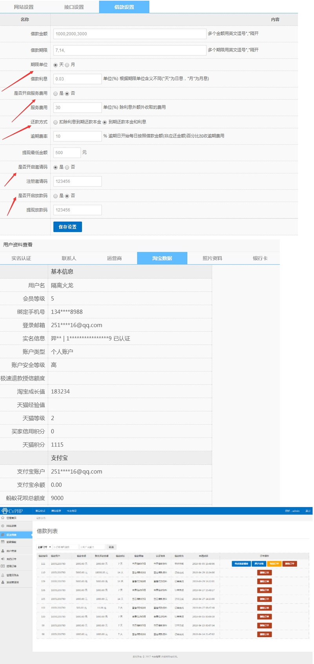This screenshot has height=664, width=314.
Task: Open 用户管理 user icon in sidebar
Action: point(3,551)
